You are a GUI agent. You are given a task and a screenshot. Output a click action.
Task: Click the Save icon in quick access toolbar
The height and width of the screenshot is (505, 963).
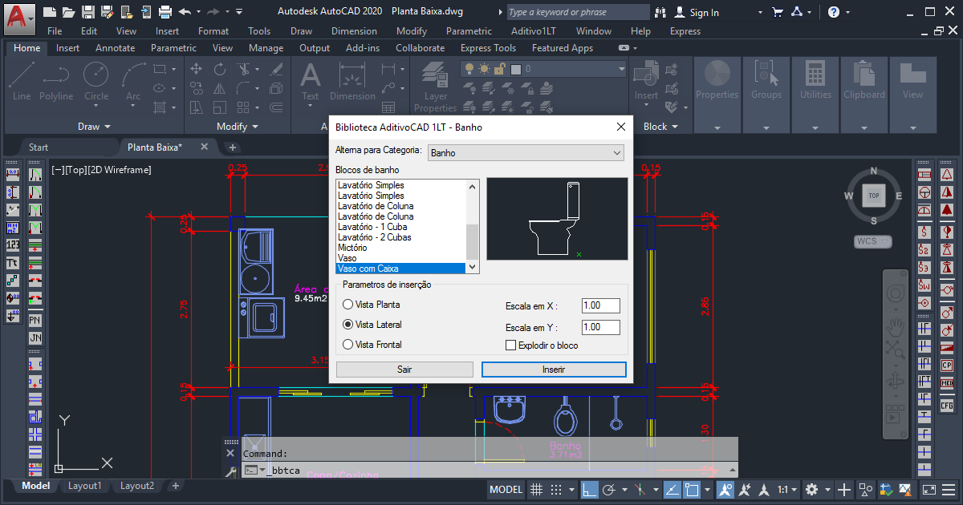[x=88, y=12]
